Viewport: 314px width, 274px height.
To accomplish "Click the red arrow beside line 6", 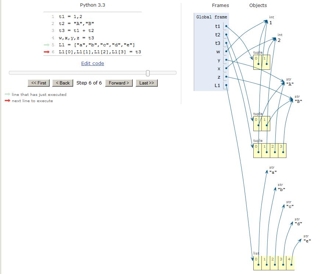I will pyautogui.click(x=46, y=52).
